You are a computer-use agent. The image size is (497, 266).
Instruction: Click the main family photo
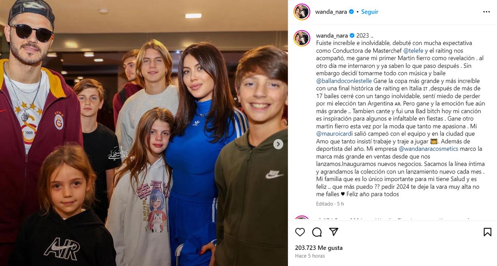pos(144,133)
